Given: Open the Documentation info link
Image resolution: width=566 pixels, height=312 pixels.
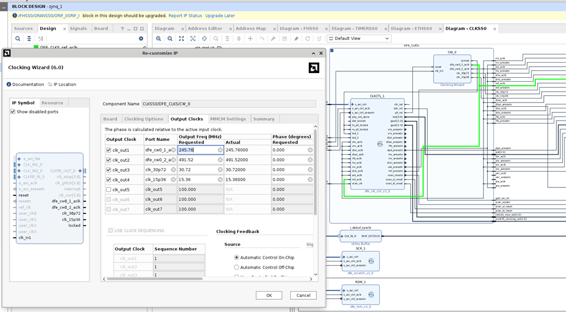Looking at the screenshot, I should point(26,84).
